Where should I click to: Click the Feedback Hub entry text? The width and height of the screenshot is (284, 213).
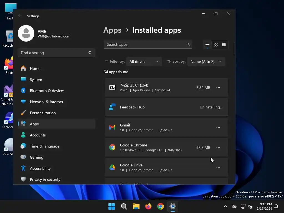coord(132,107)
